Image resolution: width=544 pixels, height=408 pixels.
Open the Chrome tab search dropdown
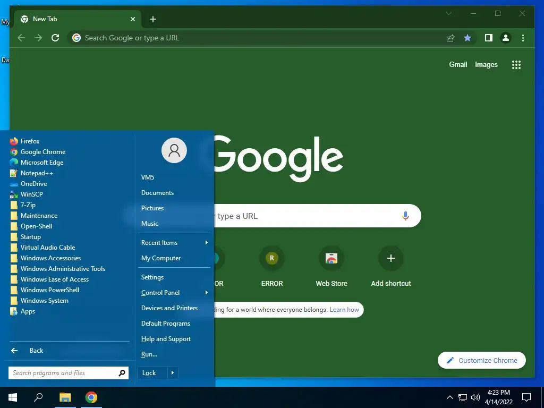click(448, 13)
